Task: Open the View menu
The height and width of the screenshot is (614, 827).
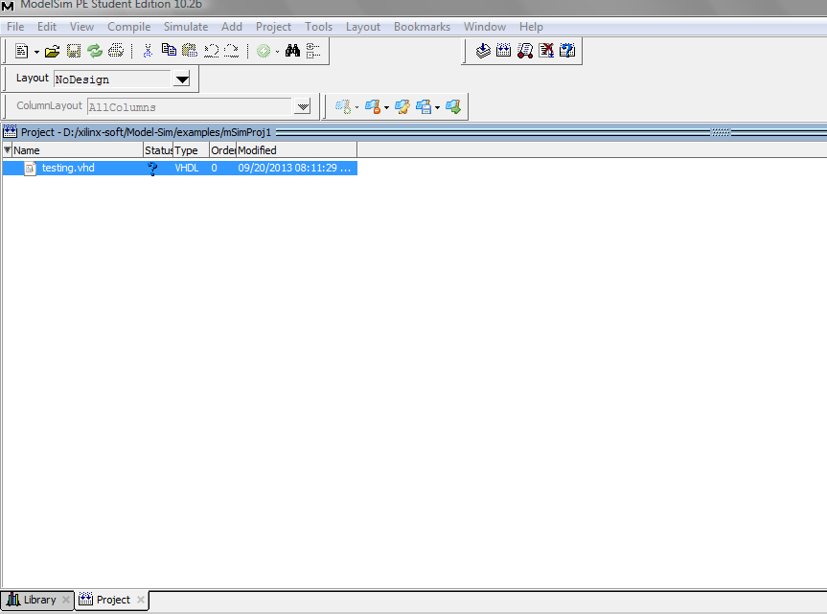Action: tap(81, 27)
